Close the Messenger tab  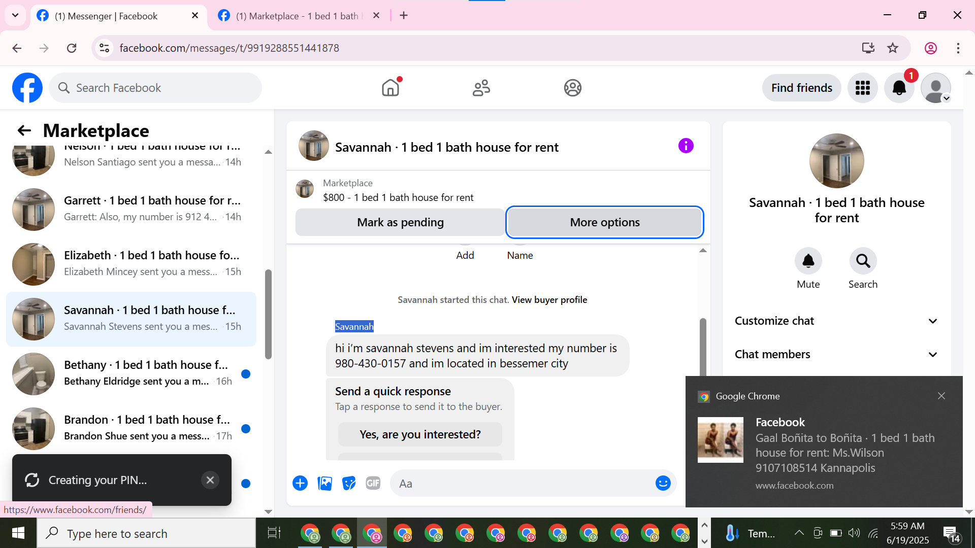click(x=195, y=16)
